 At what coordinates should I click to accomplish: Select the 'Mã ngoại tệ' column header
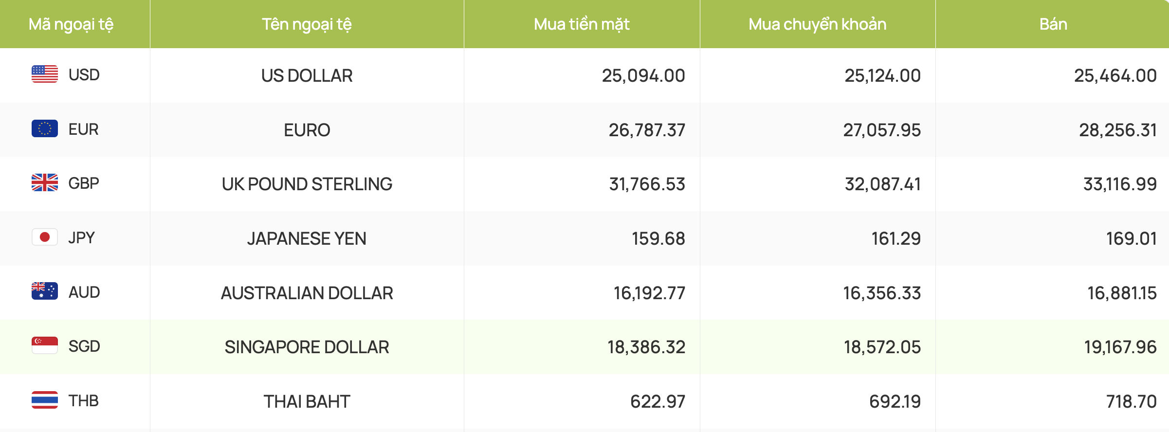click(71, 24)
